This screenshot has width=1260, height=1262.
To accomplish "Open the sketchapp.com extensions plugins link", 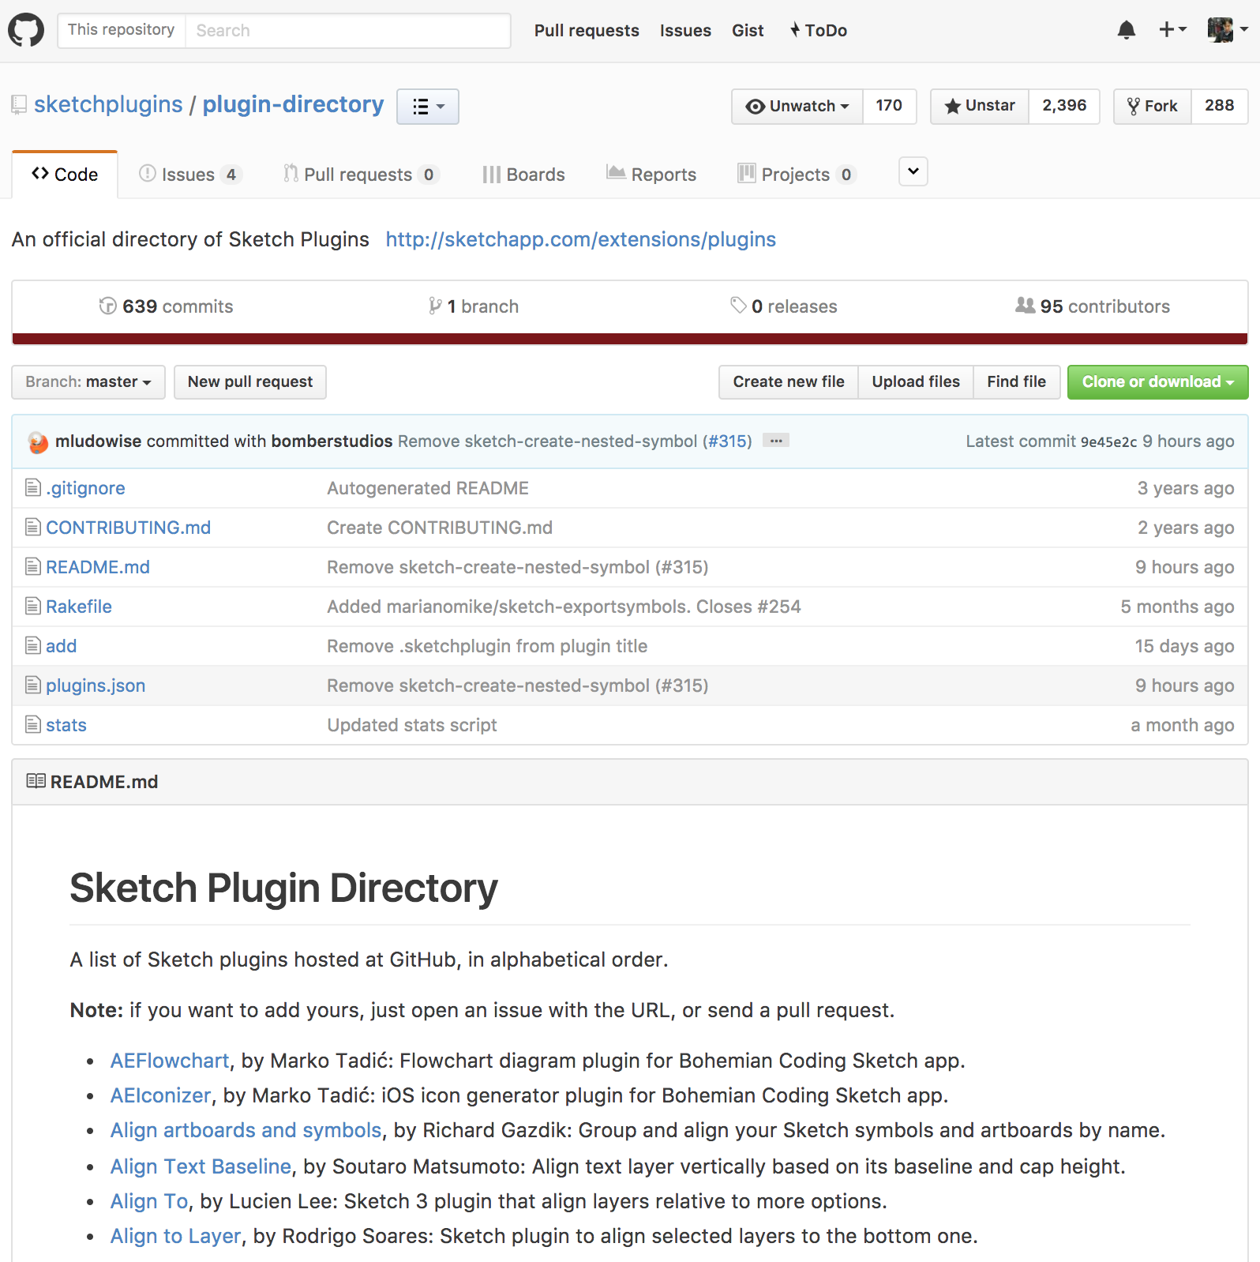I will (x=581, y=239).
